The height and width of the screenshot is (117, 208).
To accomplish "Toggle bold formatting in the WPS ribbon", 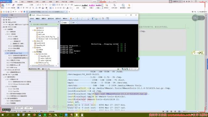I will click(18, 8).
